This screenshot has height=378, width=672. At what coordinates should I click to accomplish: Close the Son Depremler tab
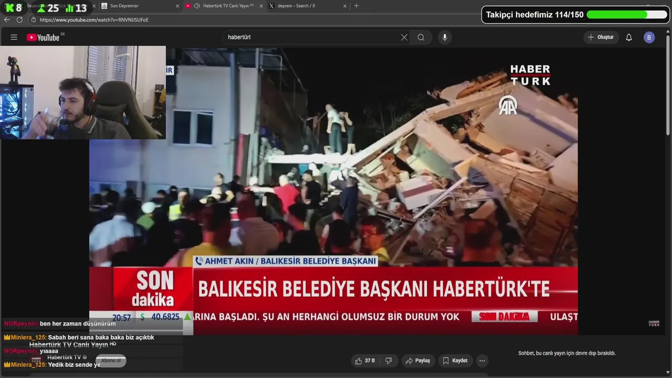pyautogui.click(x=177, y=6)
